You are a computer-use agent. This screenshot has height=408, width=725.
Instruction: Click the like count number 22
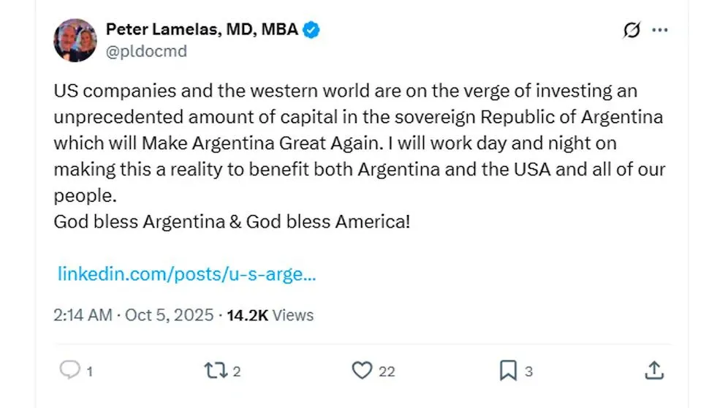point(387,371)
